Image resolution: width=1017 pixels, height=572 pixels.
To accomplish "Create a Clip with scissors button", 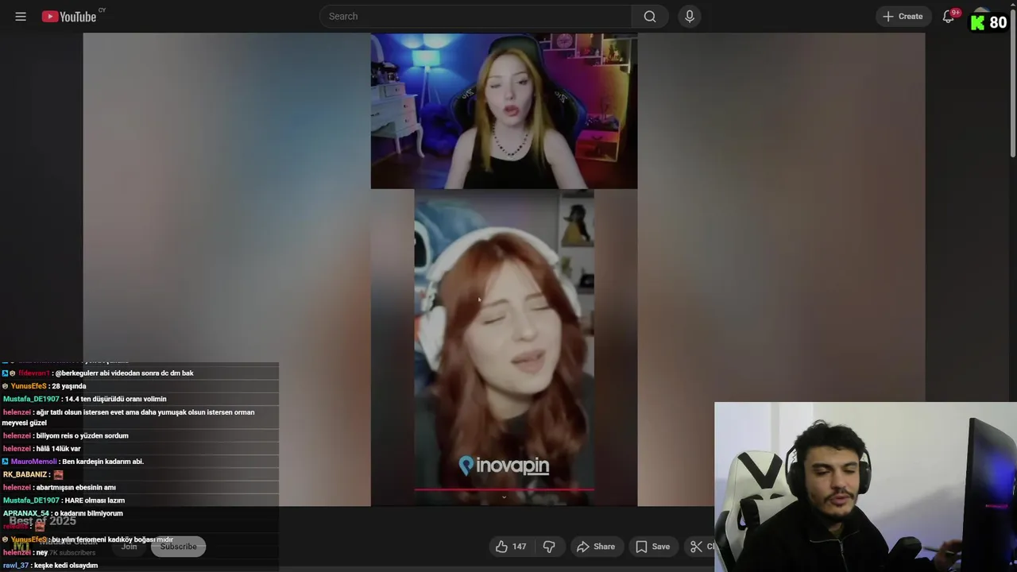I will pos(699,547).
